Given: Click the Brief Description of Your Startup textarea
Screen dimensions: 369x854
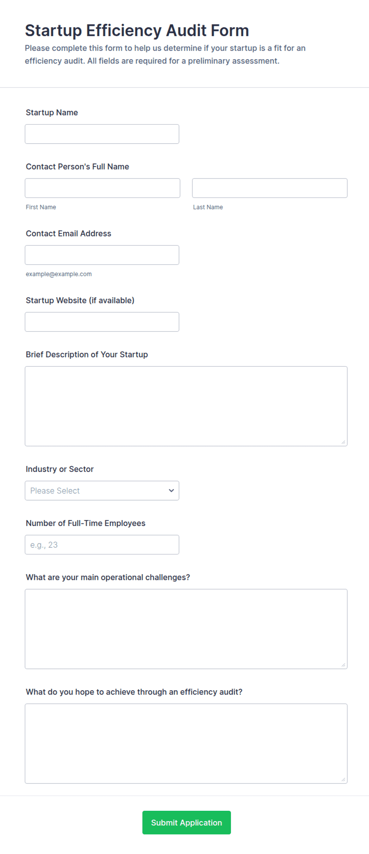Looking at the screenshot, I should click(x=186, y=406).
